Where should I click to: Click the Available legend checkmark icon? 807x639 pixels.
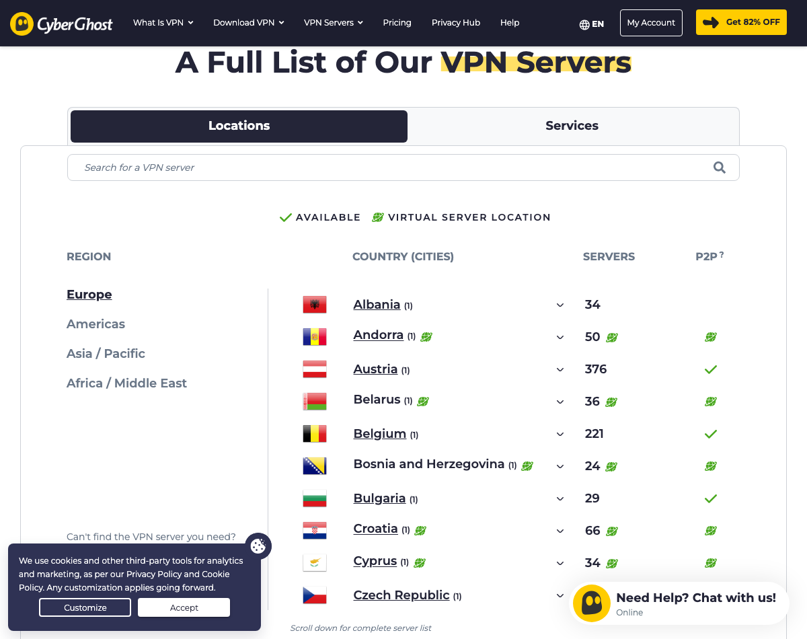[x=286, y=217]
